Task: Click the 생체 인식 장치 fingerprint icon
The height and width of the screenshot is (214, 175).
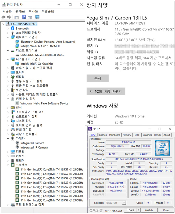Action: pos(12,99)
